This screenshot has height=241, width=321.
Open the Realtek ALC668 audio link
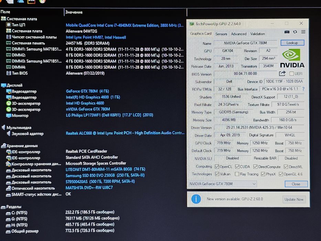coord(125,133)
